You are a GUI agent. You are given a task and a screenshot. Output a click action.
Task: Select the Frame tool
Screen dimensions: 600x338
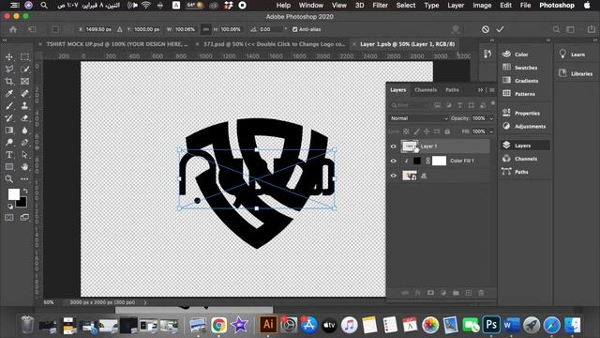[25, 82]
